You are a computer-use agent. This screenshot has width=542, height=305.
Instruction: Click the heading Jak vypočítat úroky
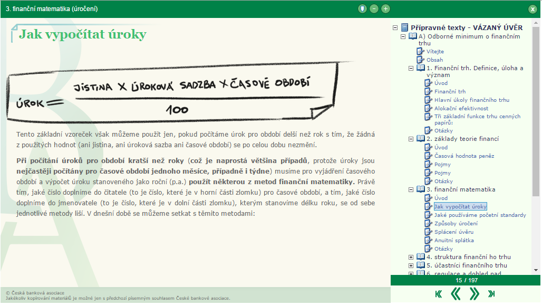coord(83,34)
